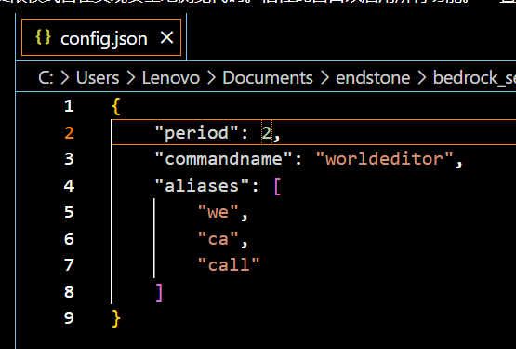The image size is (516, 349).
Task: Click the "worldeditor" string value
Action: coord(384,159)
